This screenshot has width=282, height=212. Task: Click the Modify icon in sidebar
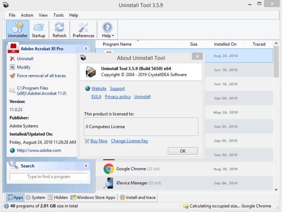(12, 67)
